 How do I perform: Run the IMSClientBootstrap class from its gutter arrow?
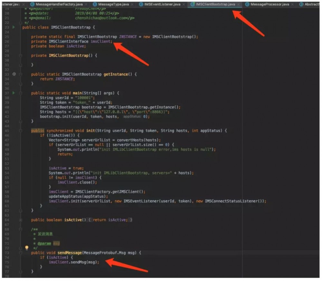click(14, 27)
